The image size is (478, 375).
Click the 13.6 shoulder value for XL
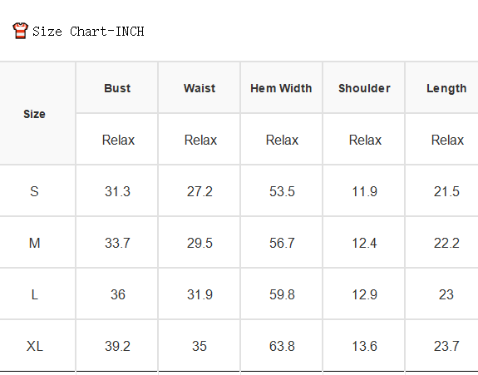[364, 346]
